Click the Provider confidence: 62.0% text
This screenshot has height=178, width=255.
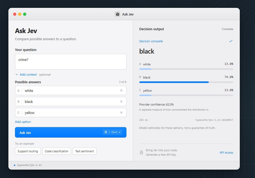(x=156, y=104)
